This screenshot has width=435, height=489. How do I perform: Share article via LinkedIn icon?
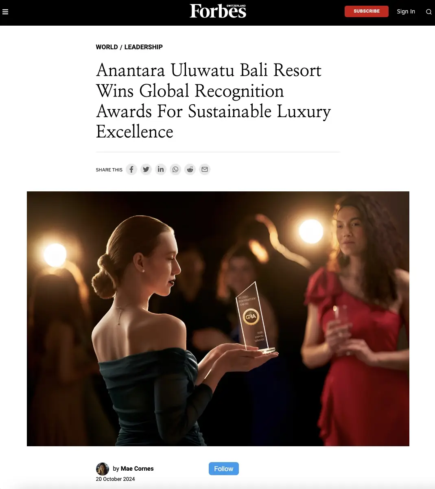161,169
